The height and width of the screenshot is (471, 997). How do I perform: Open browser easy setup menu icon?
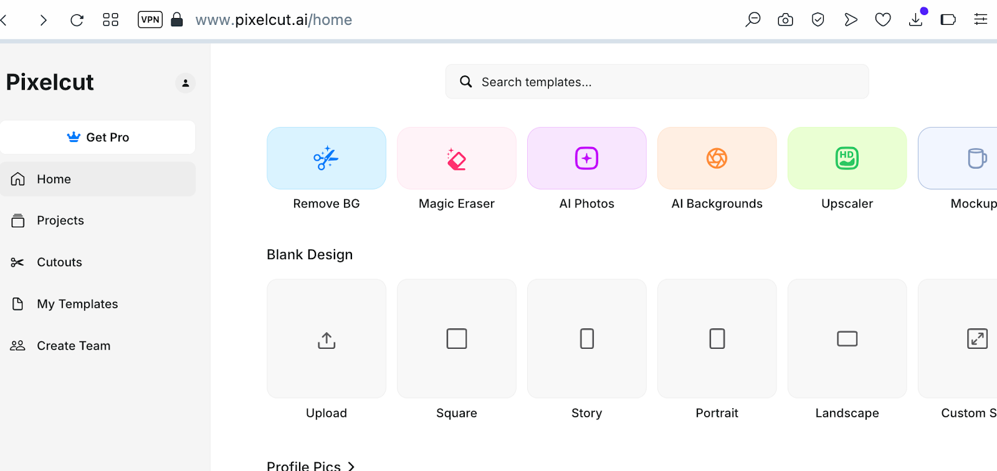(981, 20)
